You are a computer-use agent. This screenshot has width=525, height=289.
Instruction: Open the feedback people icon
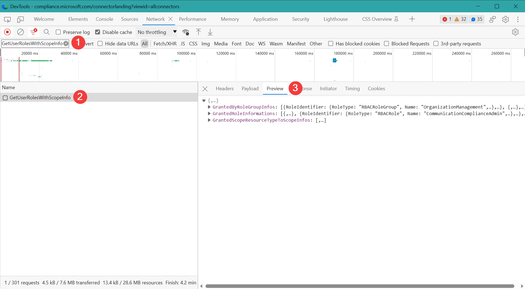click(x=492, y=19)
